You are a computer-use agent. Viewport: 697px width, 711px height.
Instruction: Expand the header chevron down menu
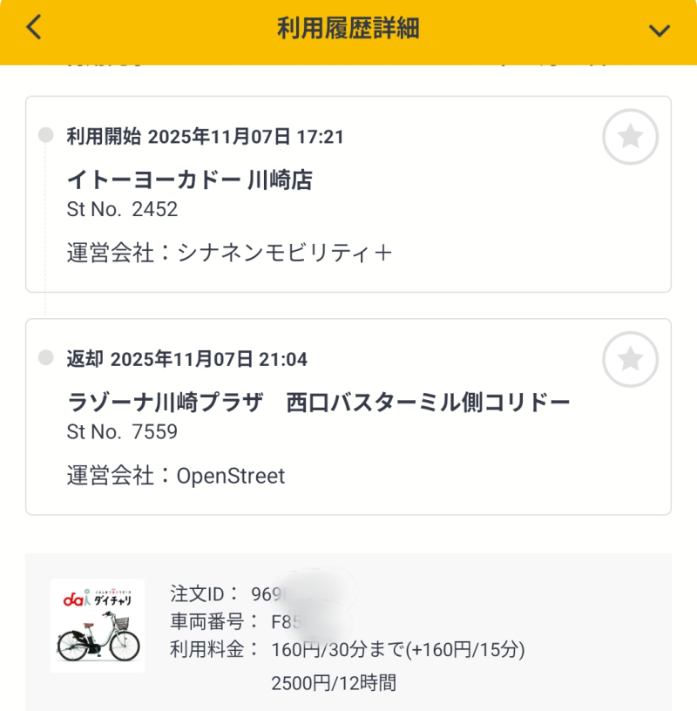tap(660, 30)
